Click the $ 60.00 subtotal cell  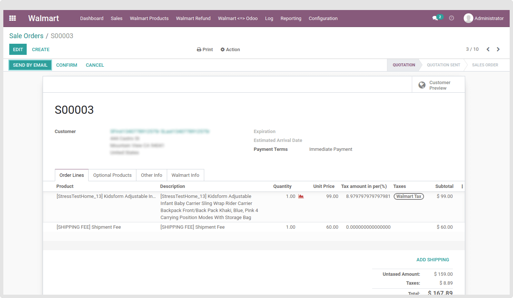pos(445,227)
